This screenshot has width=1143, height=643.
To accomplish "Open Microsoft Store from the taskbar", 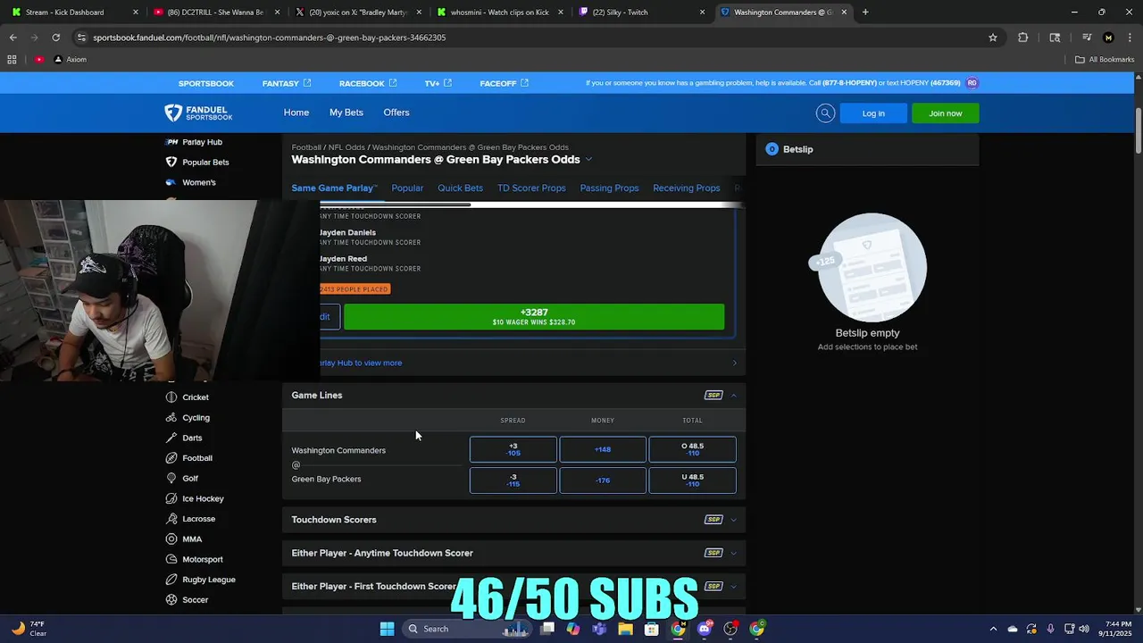I will pos(652,629).
